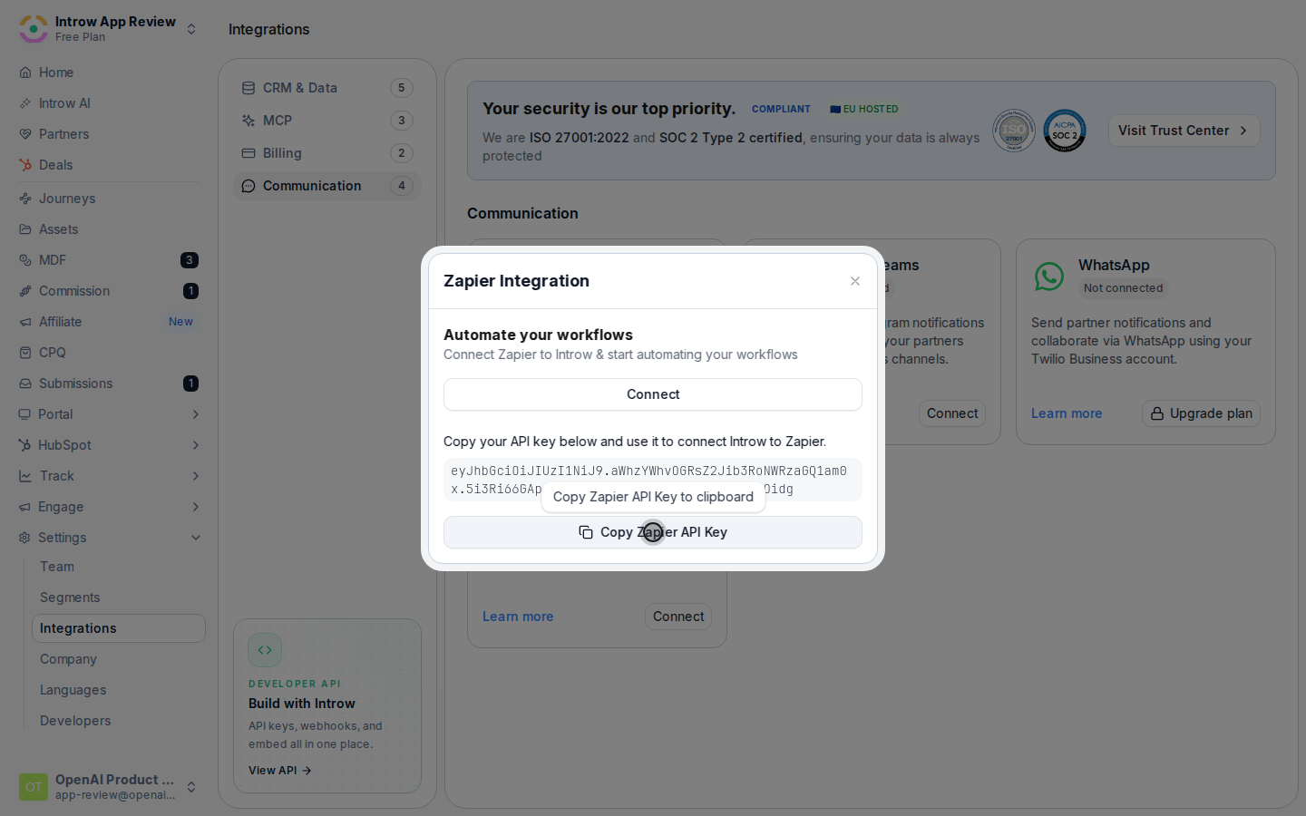The image size is (1306, 816).
Task: Click the Home house icon
Action: pos(25,73)
